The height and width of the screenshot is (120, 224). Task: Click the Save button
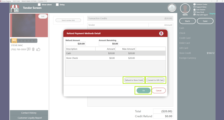point(205,21)
